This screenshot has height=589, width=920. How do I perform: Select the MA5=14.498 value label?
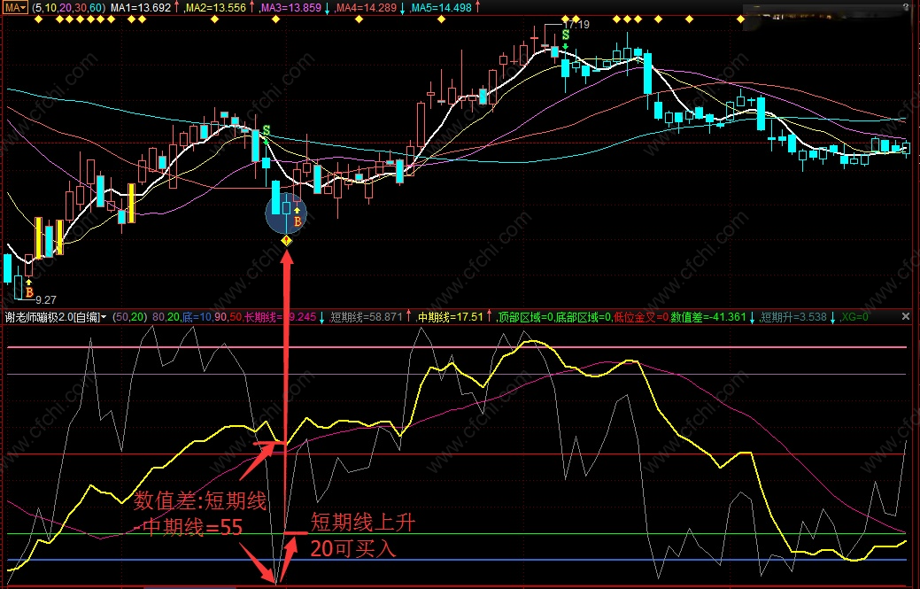tap(441, 8)
